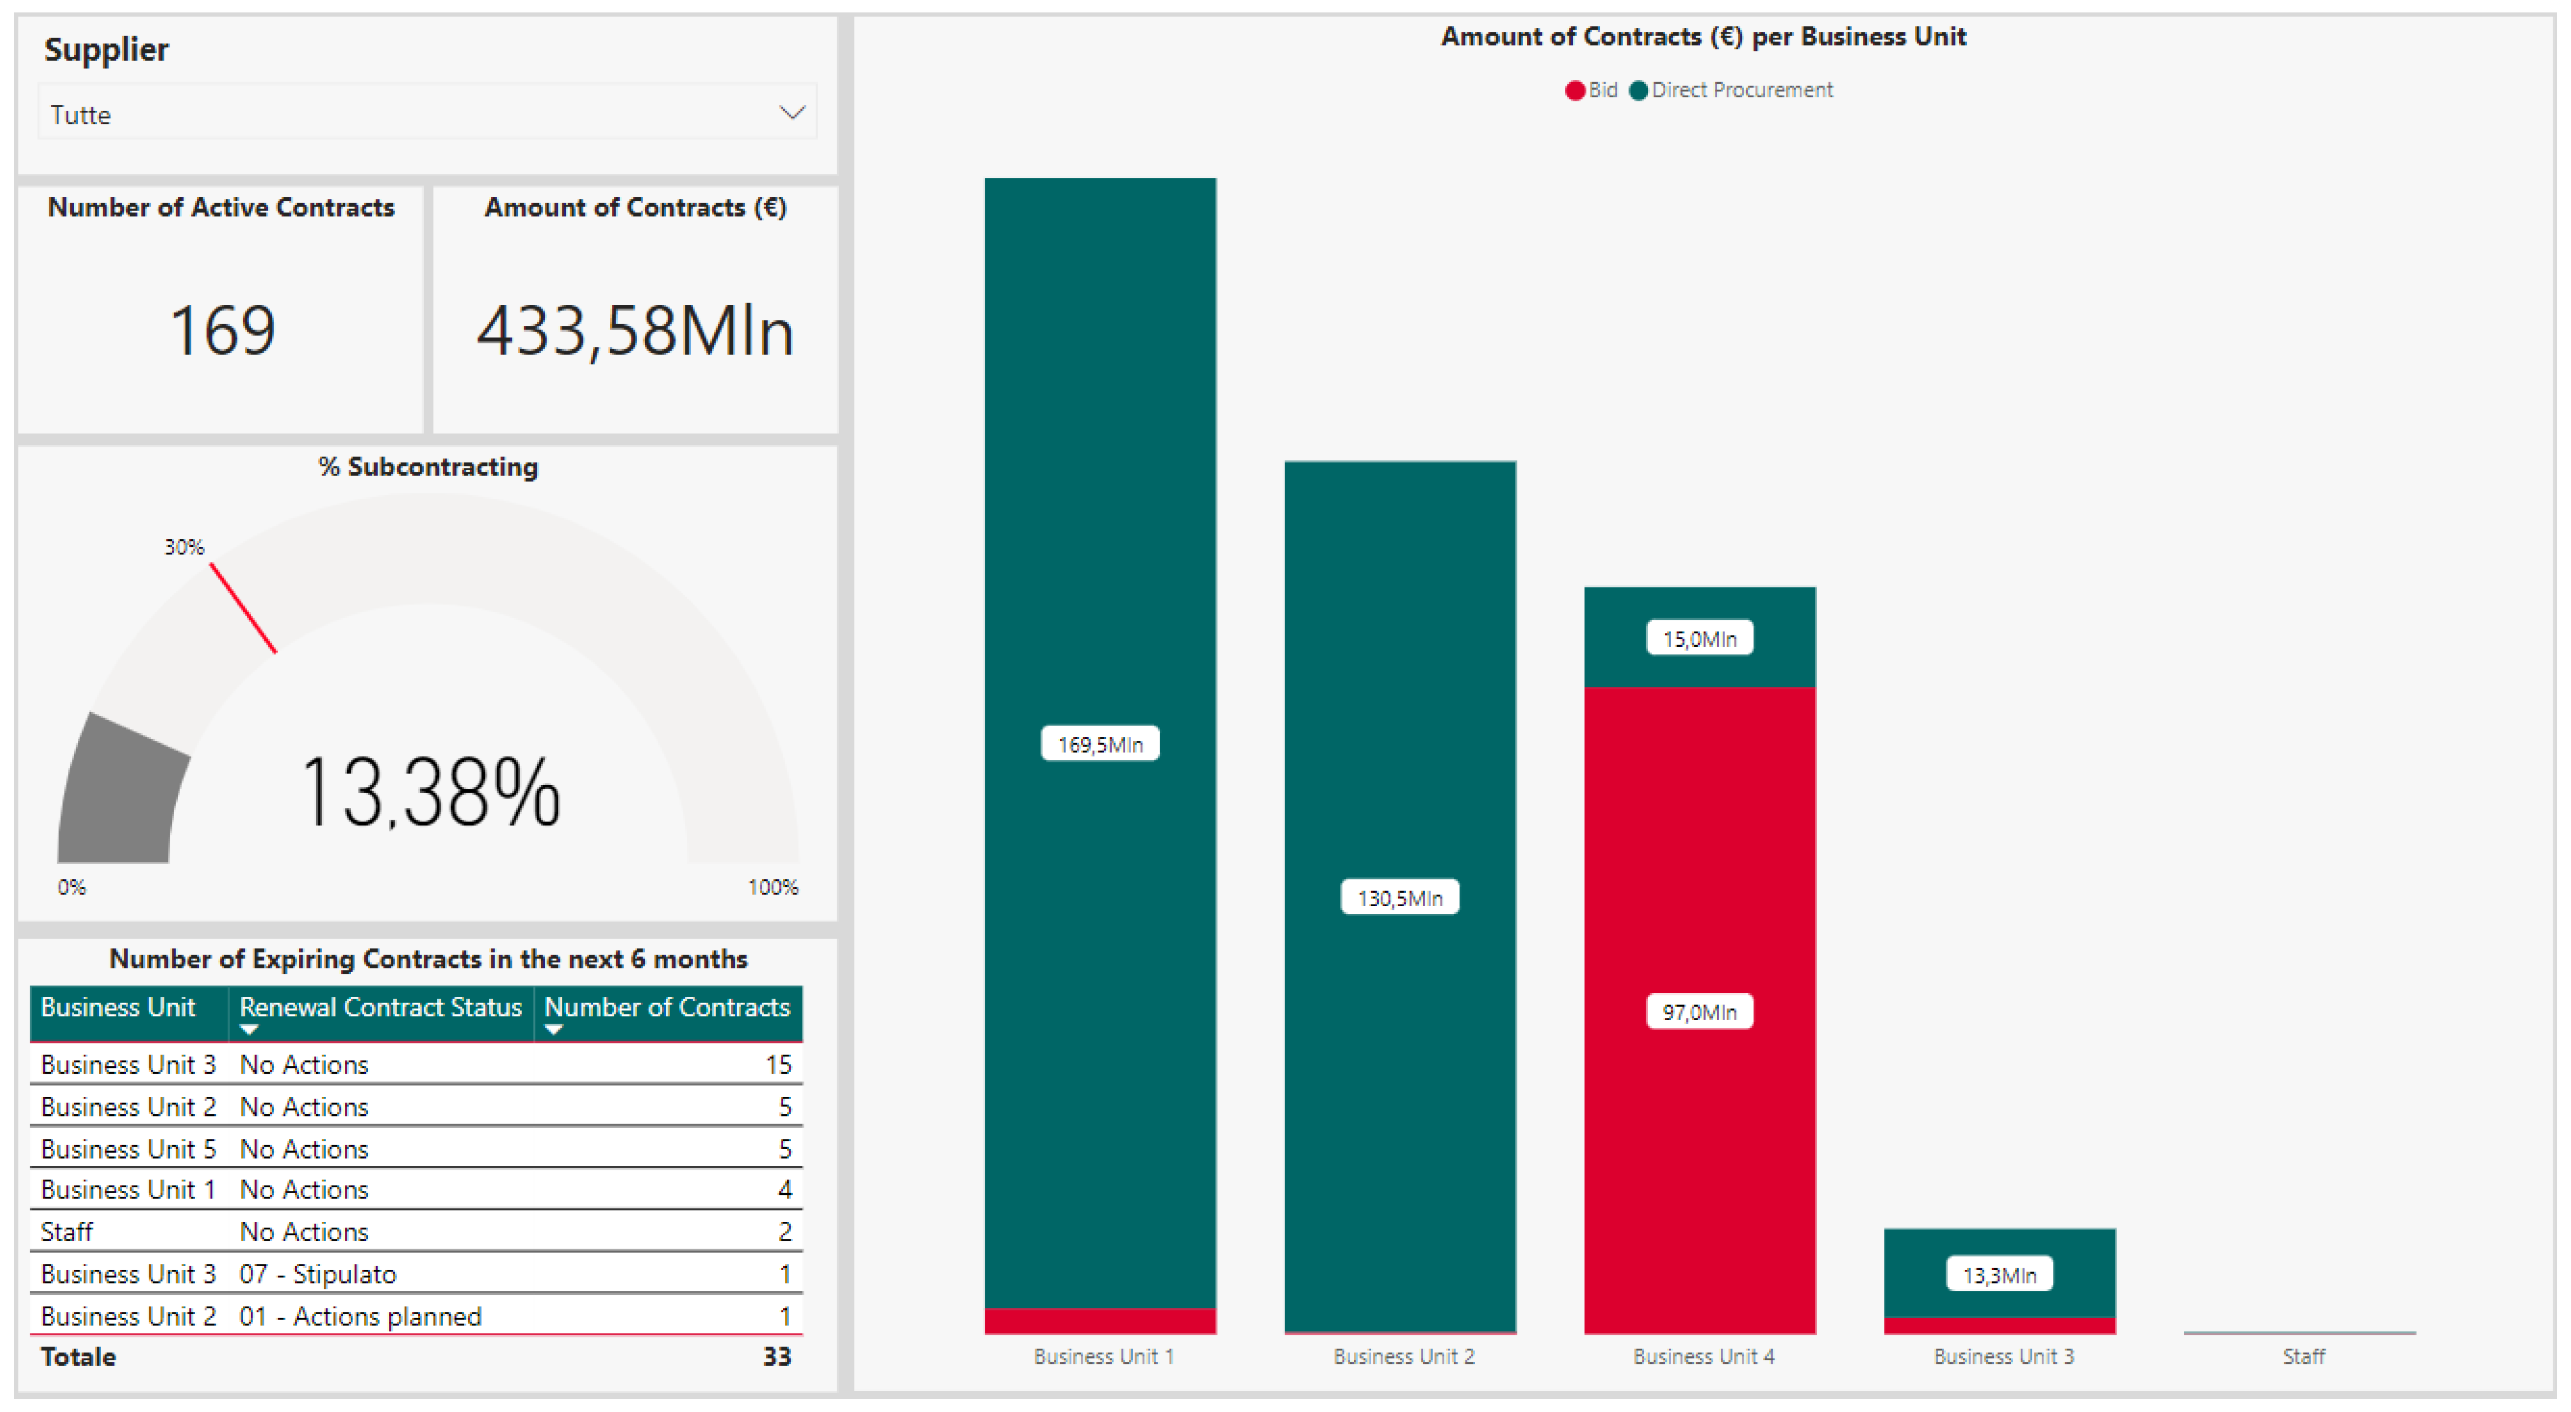Sort by Renewal Contract Status column header

(380, 1007)
